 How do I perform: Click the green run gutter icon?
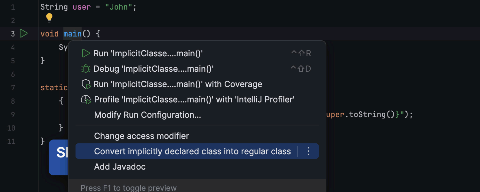pos(24,33)
